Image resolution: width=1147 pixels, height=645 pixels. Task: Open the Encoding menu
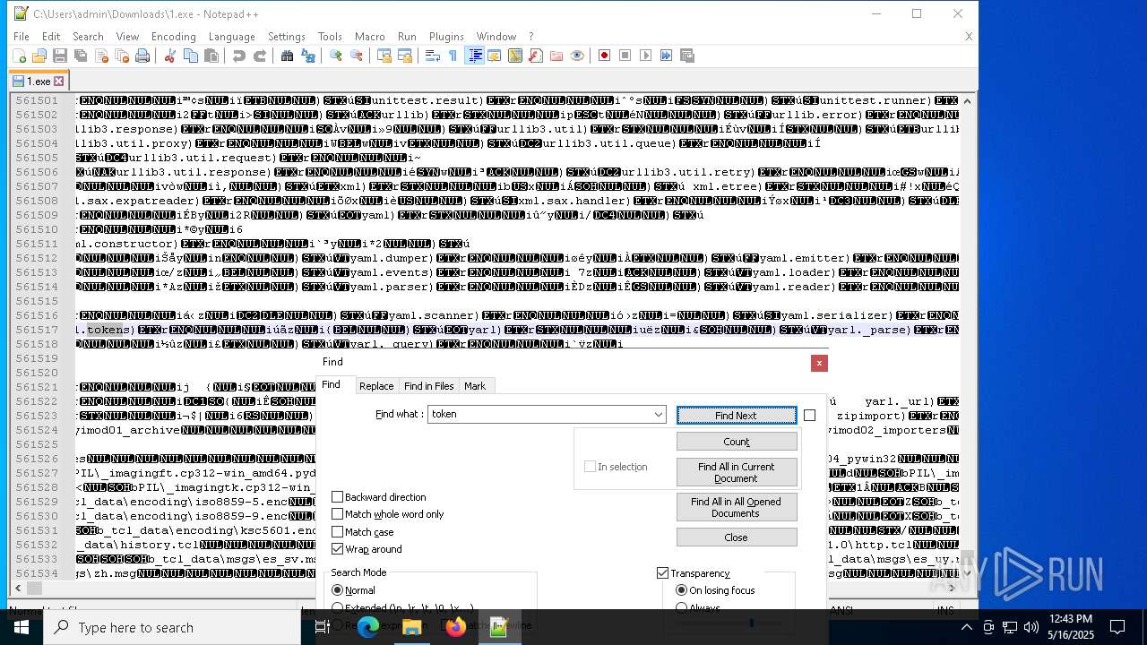(x=174, y=37)
